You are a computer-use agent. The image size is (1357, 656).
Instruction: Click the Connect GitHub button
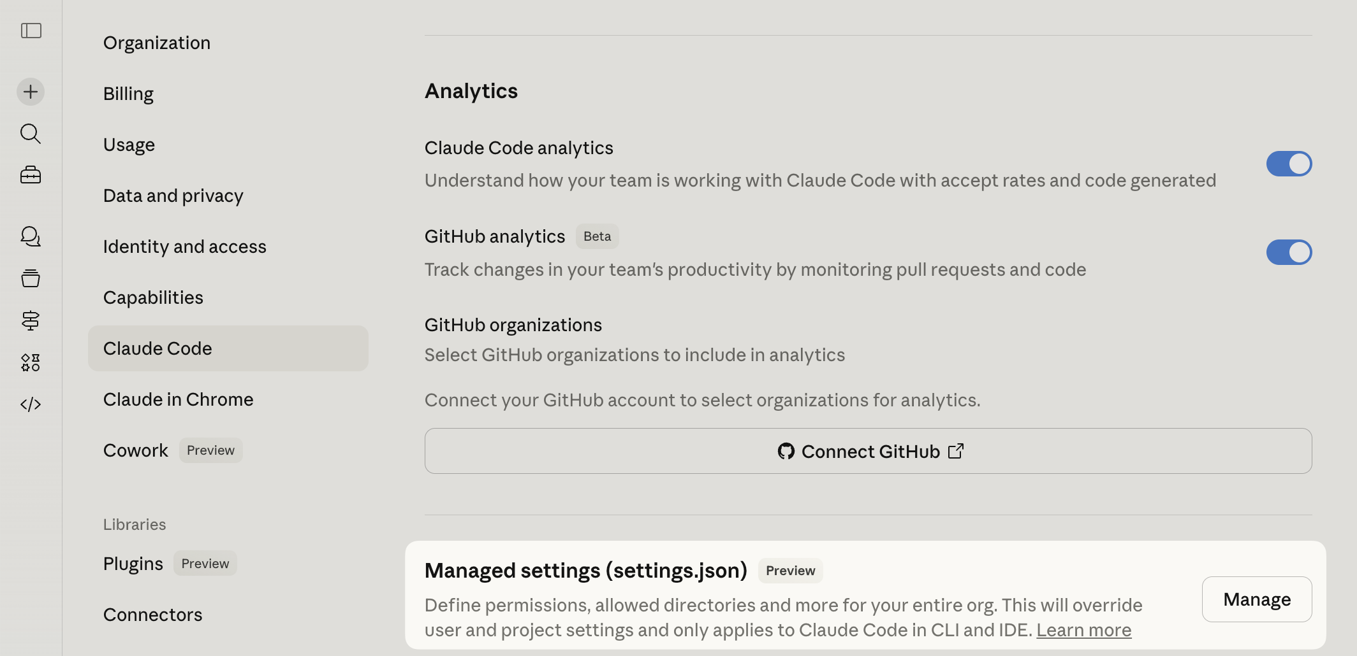click(x=868, y=451)
